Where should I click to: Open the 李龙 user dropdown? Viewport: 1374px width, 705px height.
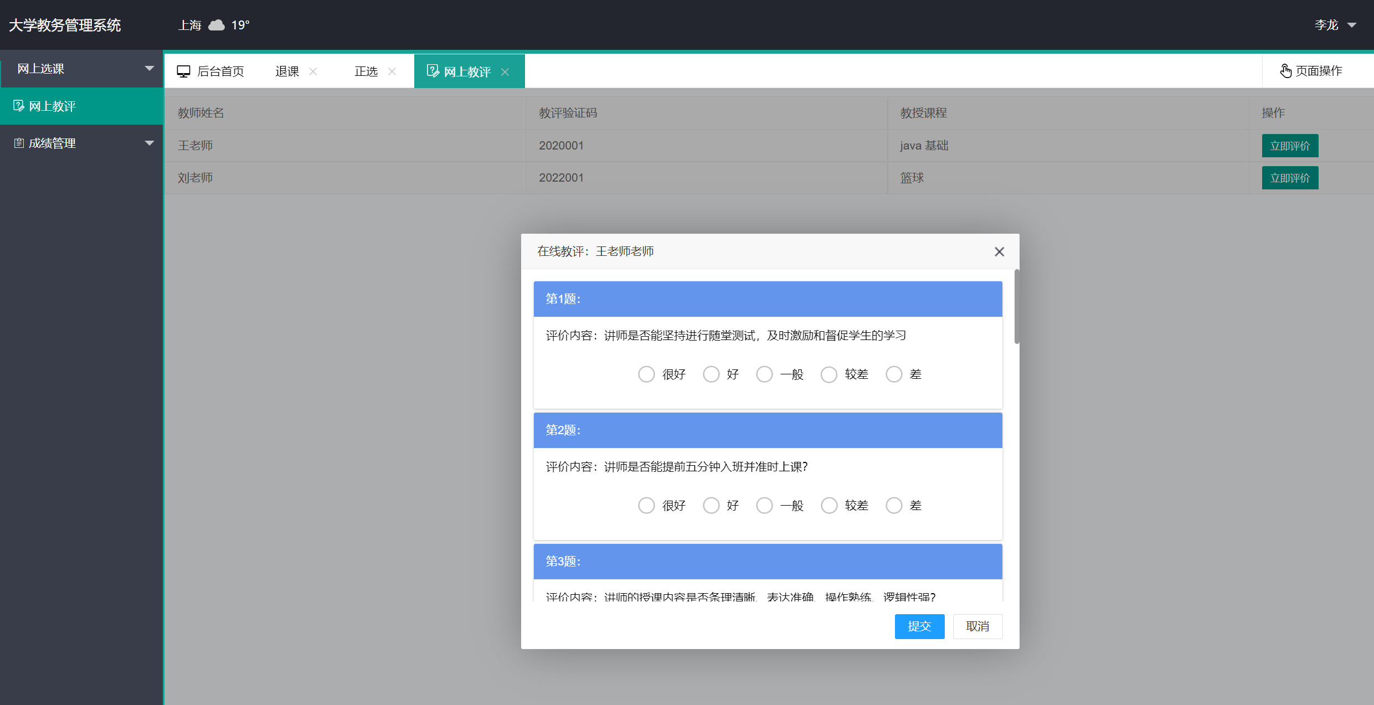pos(1335,25)
